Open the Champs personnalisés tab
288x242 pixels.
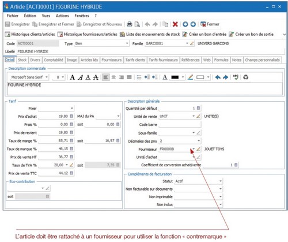click(x=262, y=60)
